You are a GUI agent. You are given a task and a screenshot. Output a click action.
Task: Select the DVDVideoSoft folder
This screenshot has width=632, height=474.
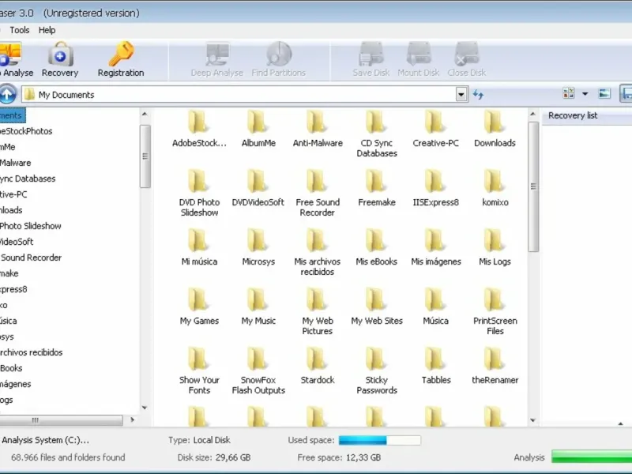(258, 188)
